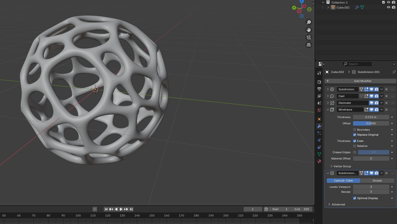Uncheck Optimal Display

(x=355, y=198)
